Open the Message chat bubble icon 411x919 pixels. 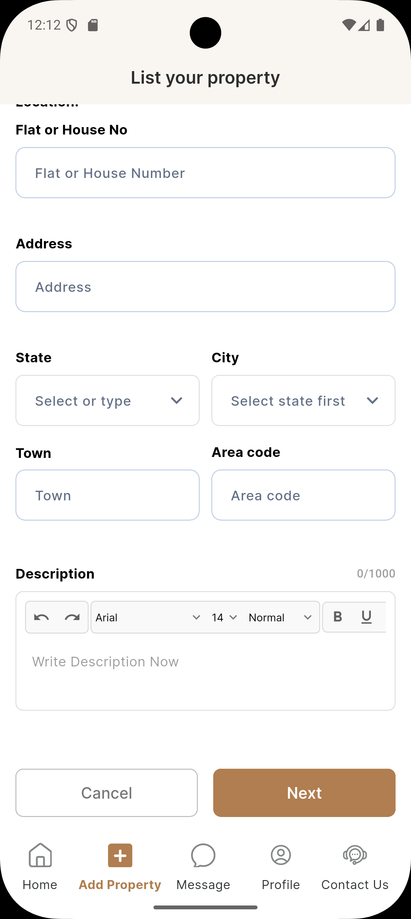tap(203, 855)
